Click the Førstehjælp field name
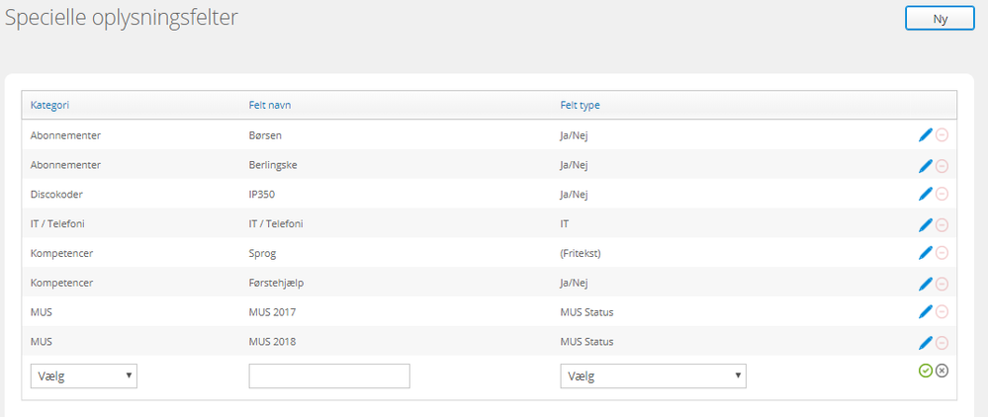This screenshot has height=417, width=988. click(277, 283)
